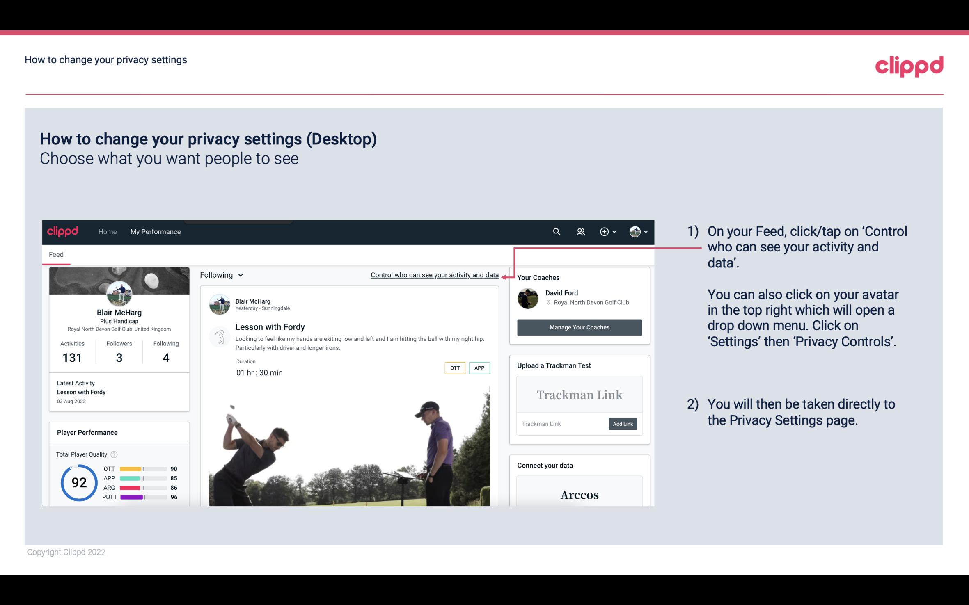Select the My Performance tab
969x605 pixels.
click(155, 231)
